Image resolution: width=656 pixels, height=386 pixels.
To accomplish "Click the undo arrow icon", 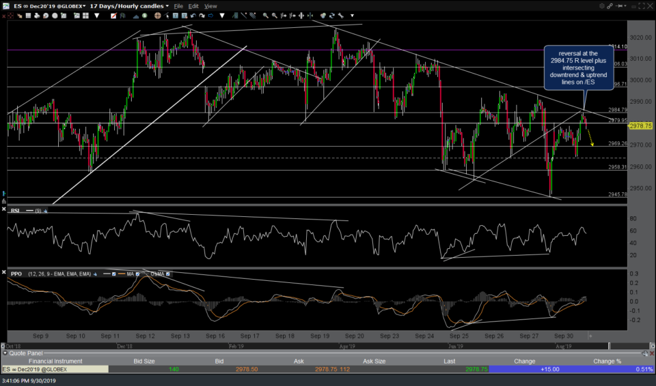I will tap(193, 16).
